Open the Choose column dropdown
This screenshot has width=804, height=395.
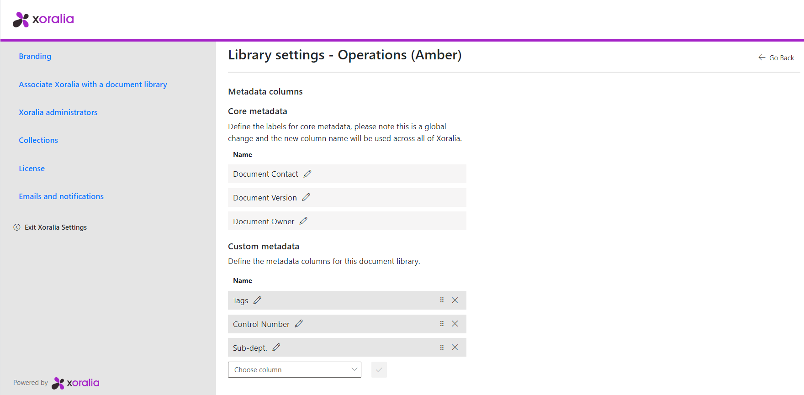pyautogui.click(x=295, y=370)
